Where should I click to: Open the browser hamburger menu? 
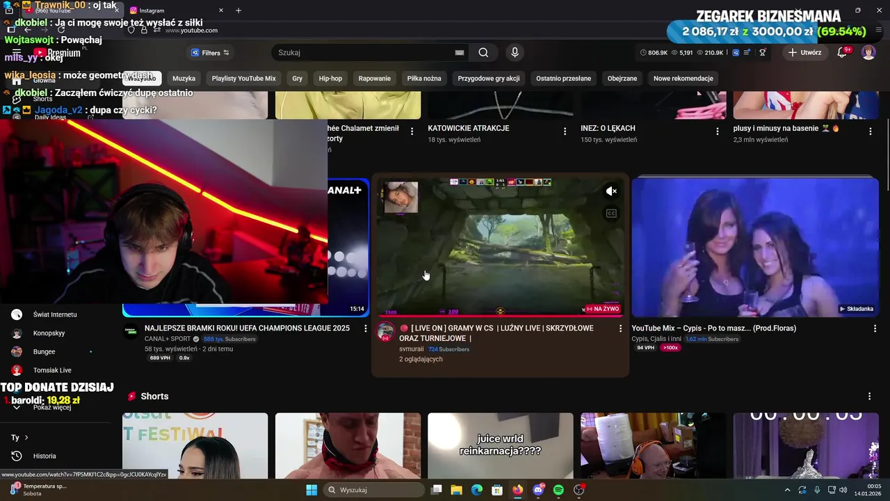click(x=879, y=30)
